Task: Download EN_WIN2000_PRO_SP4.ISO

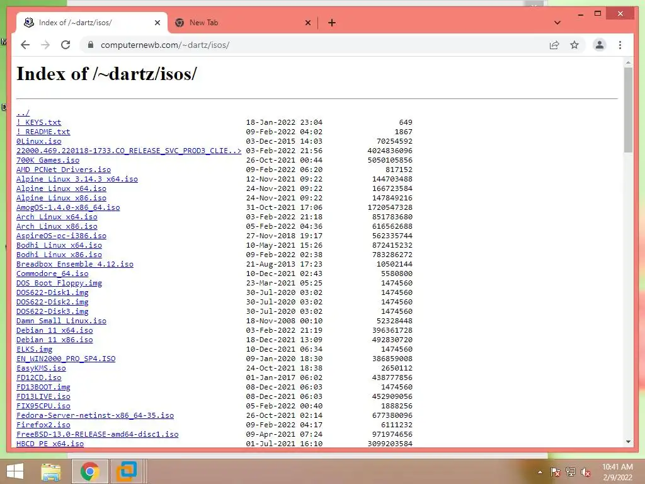Action: tap(66, 359)
